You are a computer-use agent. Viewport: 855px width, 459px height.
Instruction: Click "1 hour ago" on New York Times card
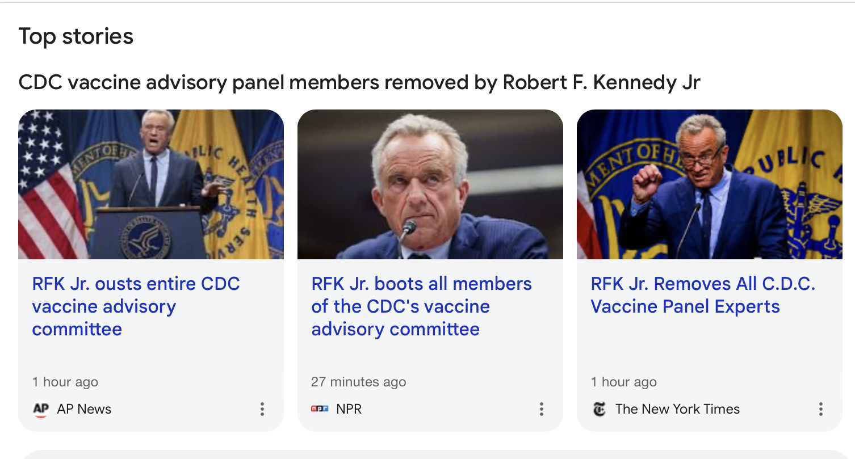(623, 382)
